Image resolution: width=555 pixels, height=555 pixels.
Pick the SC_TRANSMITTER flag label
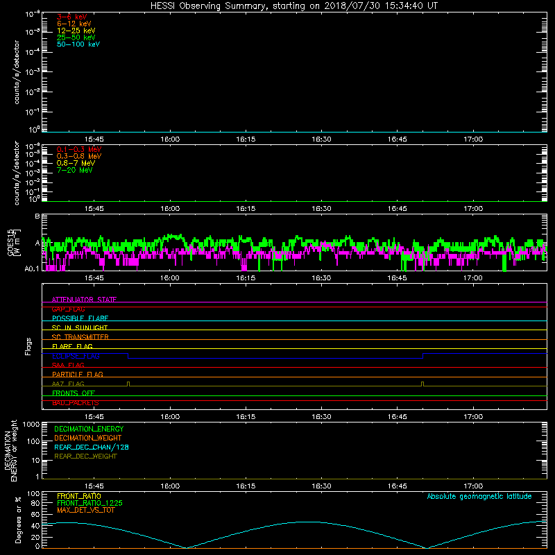(80, 337)
